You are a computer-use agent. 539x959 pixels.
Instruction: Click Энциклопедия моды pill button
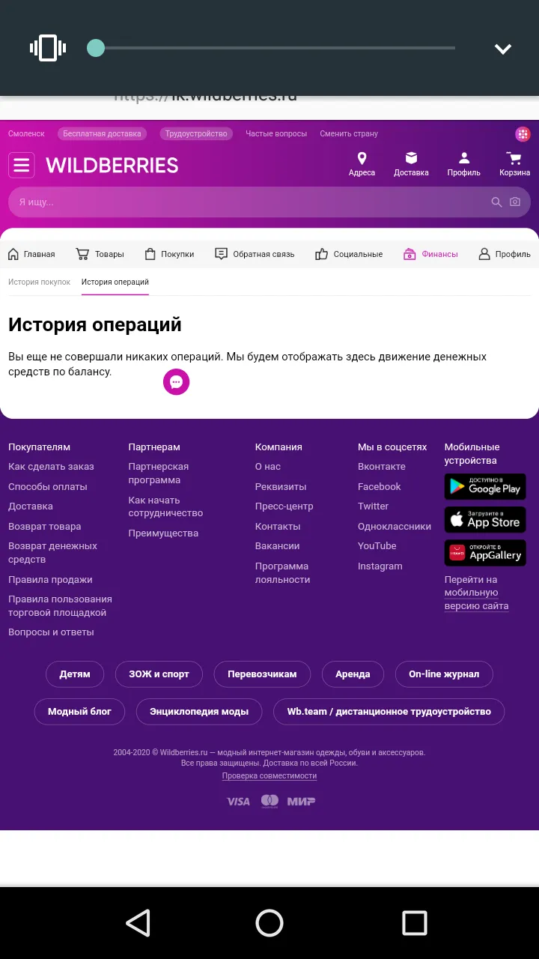pos(199,712)
